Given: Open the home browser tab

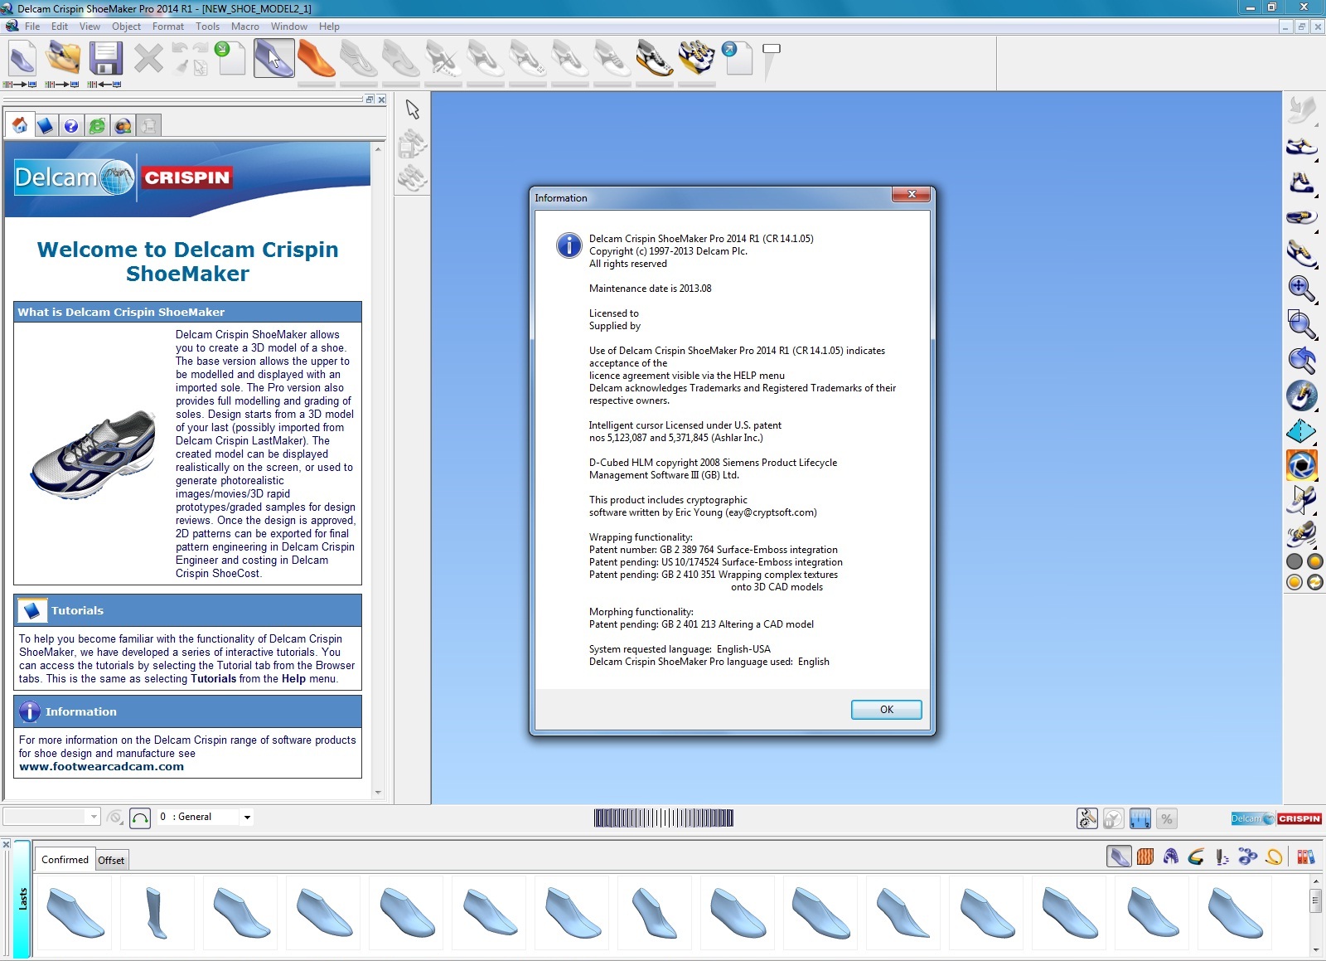Looking at the screenshot, I should 20,125.
